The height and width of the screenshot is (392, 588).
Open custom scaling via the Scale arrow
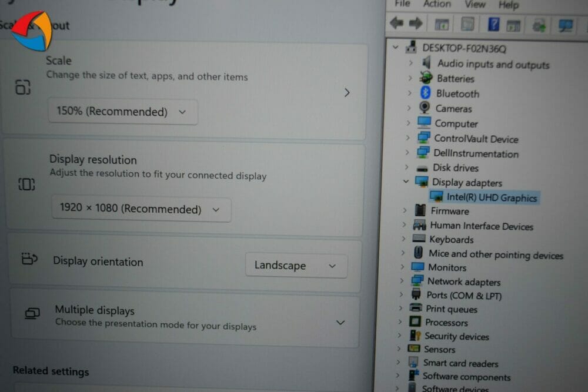pos(347,93)
